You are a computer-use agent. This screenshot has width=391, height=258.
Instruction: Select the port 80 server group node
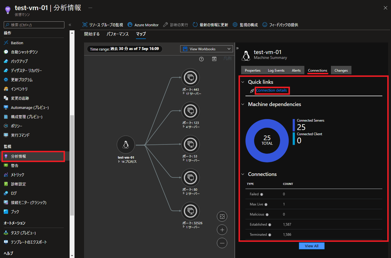(x=191, y=177)
